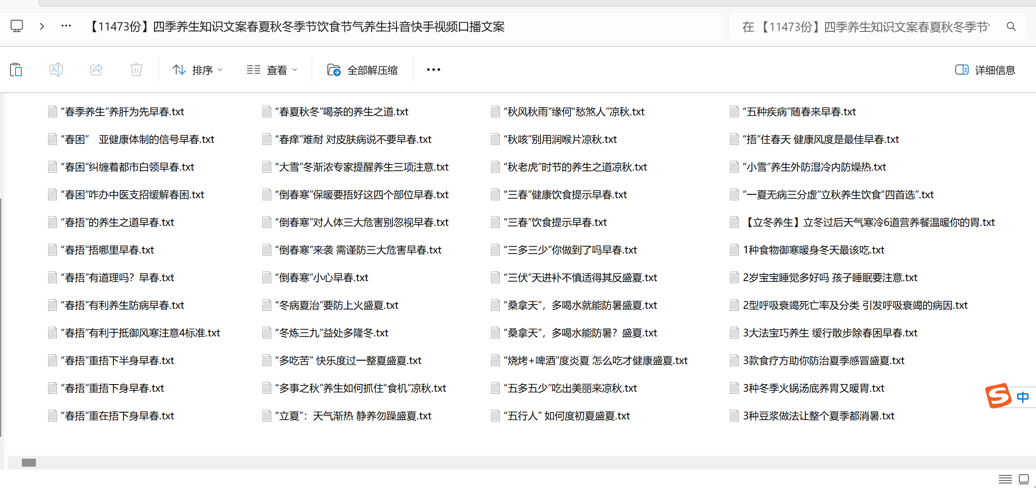1036x488 pixels.
Task: Click the paste clipboard icon
Action: pos(16,70)
